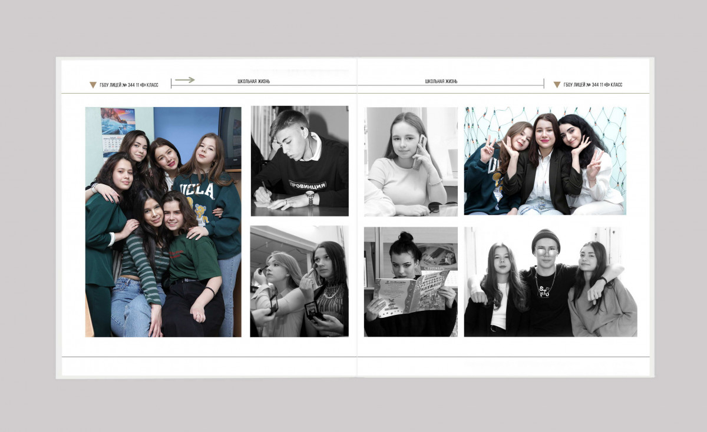Select black-and-white photo of girls applying makeup

click(299, 281)
